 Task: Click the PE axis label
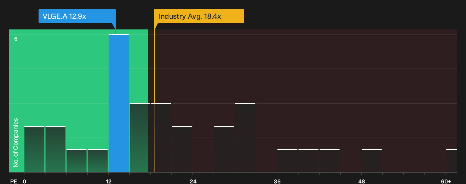click(14, 181)
